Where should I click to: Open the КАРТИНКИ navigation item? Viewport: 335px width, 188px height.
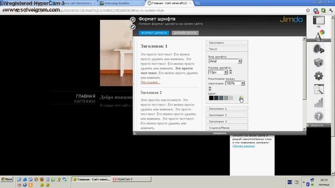click(x=85, y=101)
